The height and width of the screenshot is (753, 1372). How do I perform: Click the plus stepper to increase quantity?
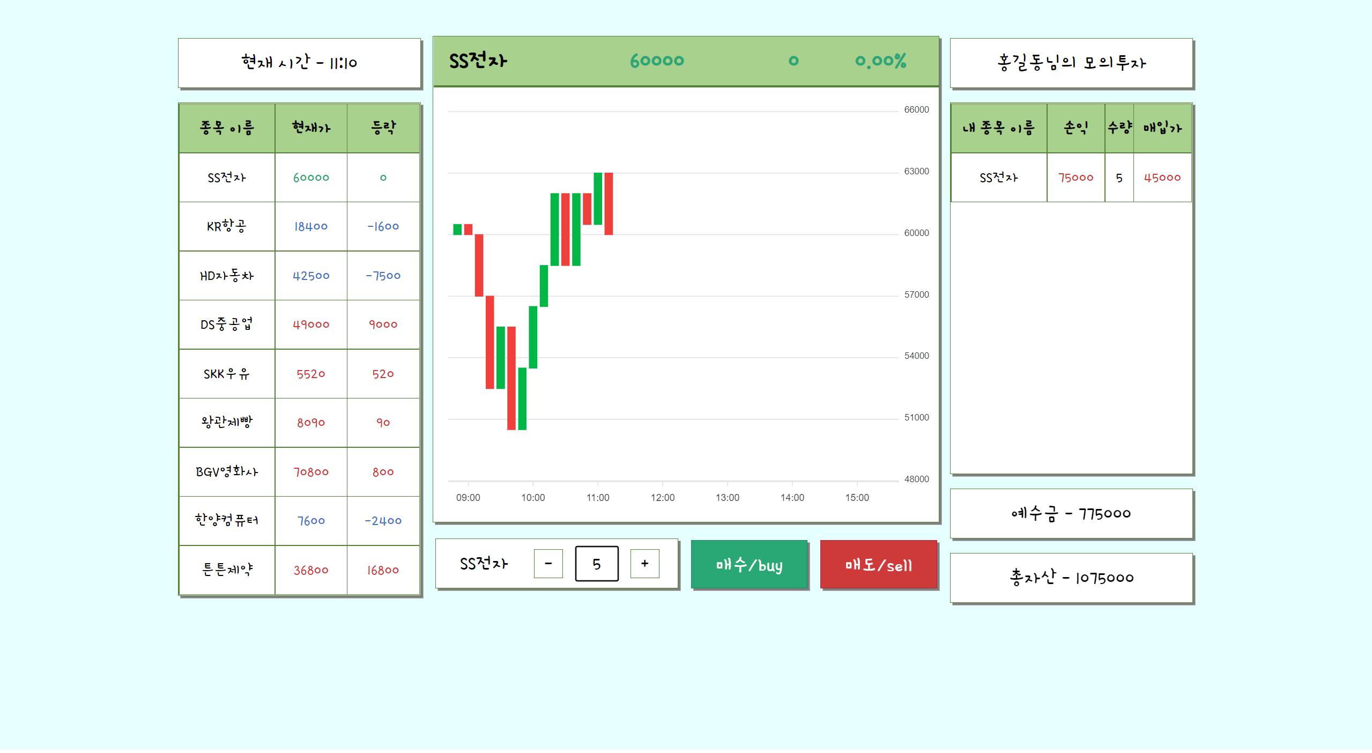click(x=644, y=564)
